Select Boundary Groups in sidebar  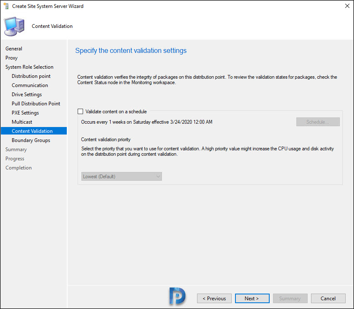click(x=31, y=140)
